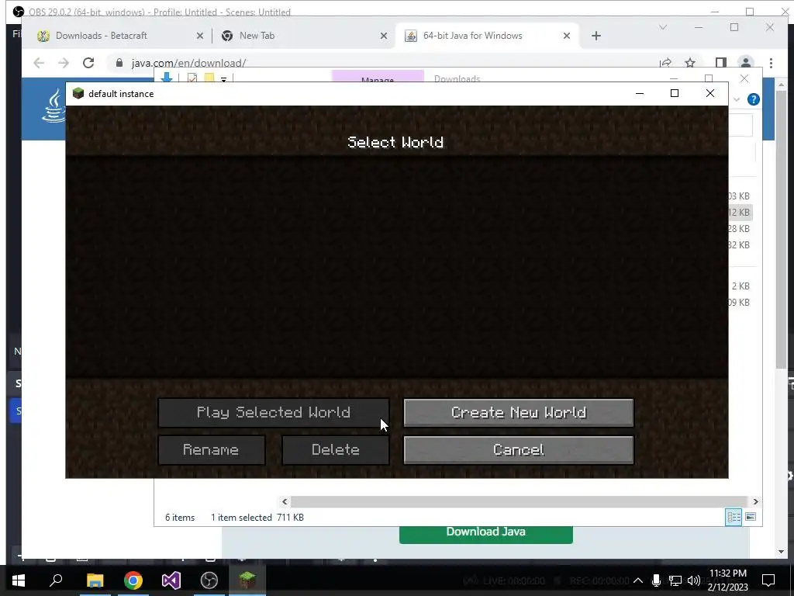Switch File Explorer to large icons view
The image size is (794, 596).
[x=751, y=517]
